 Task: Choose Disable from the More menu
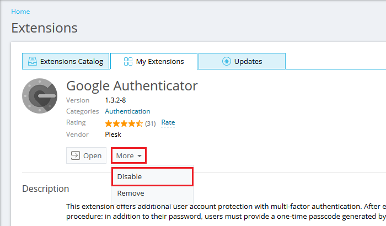pyautogui.click(x=152, y=177)
